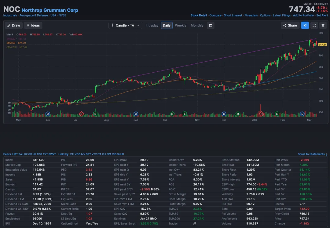The width and height of the screenshot is (330, 228).
Task: Open peer ticker BWXT
Action: click(52, 154)
